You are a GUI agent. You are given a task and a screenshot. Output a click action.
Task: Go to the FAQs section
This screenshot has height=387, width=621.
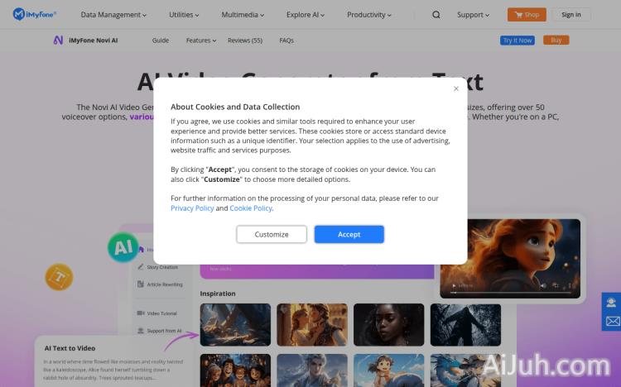coord(286,41)
